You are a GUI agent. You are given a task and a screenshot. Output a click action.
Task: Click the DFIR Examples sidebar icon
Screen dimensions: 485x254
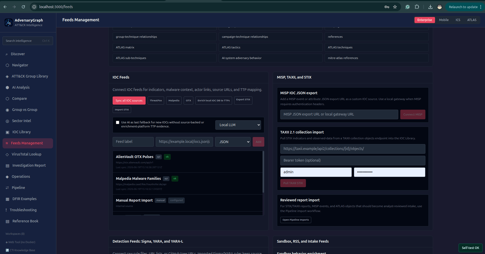[7, 199]
